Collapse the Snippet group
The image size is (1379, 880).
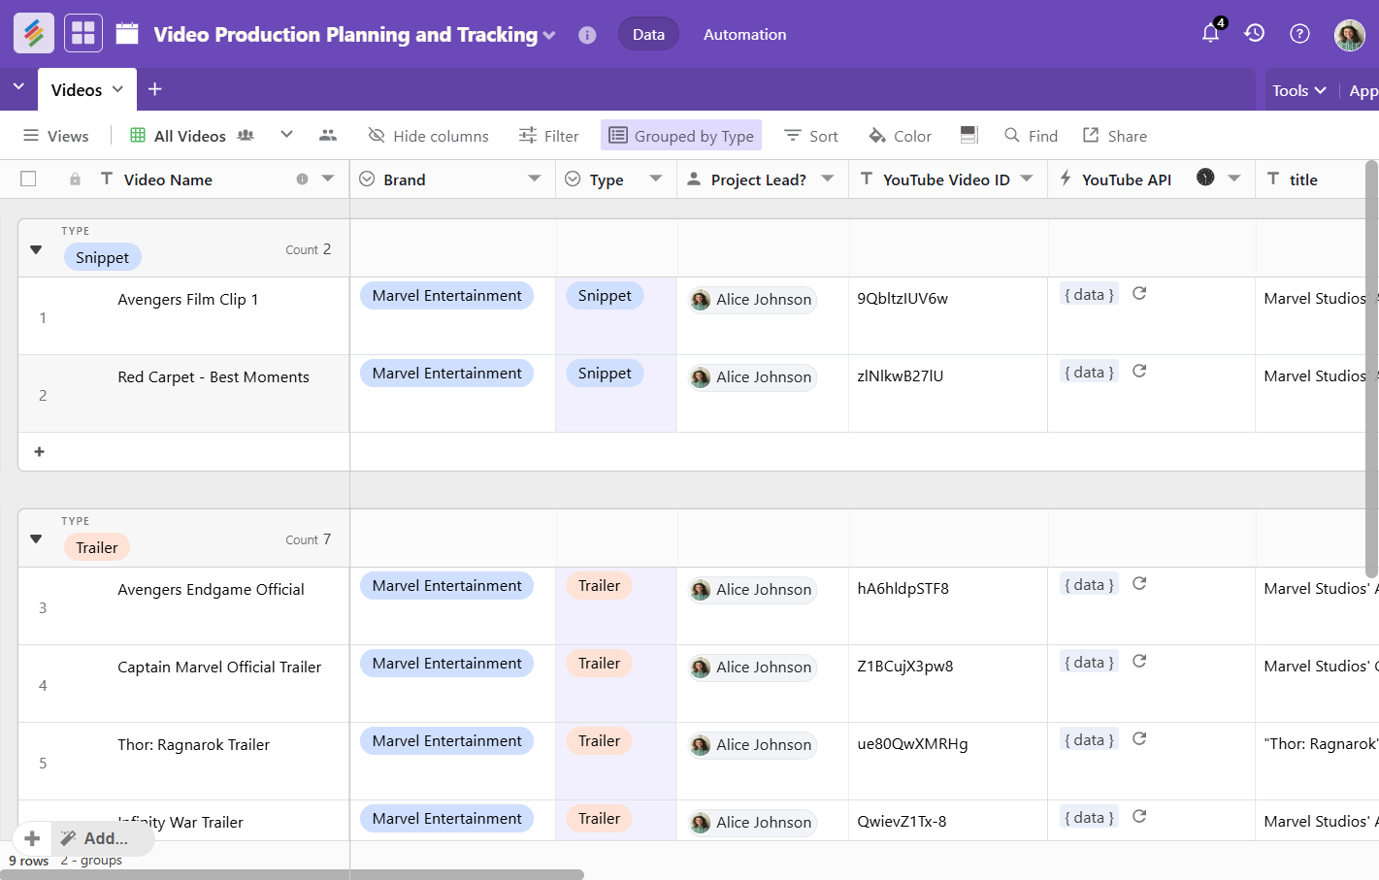(x=36, y=250)
